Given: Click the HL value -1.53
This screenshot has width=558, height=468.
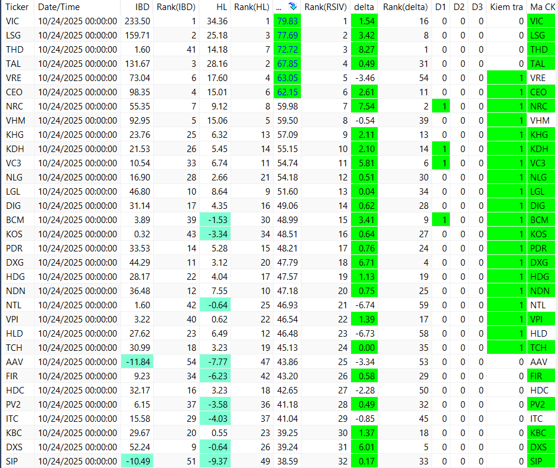Looking at the screenshot, I should click(x=215, y=220).
